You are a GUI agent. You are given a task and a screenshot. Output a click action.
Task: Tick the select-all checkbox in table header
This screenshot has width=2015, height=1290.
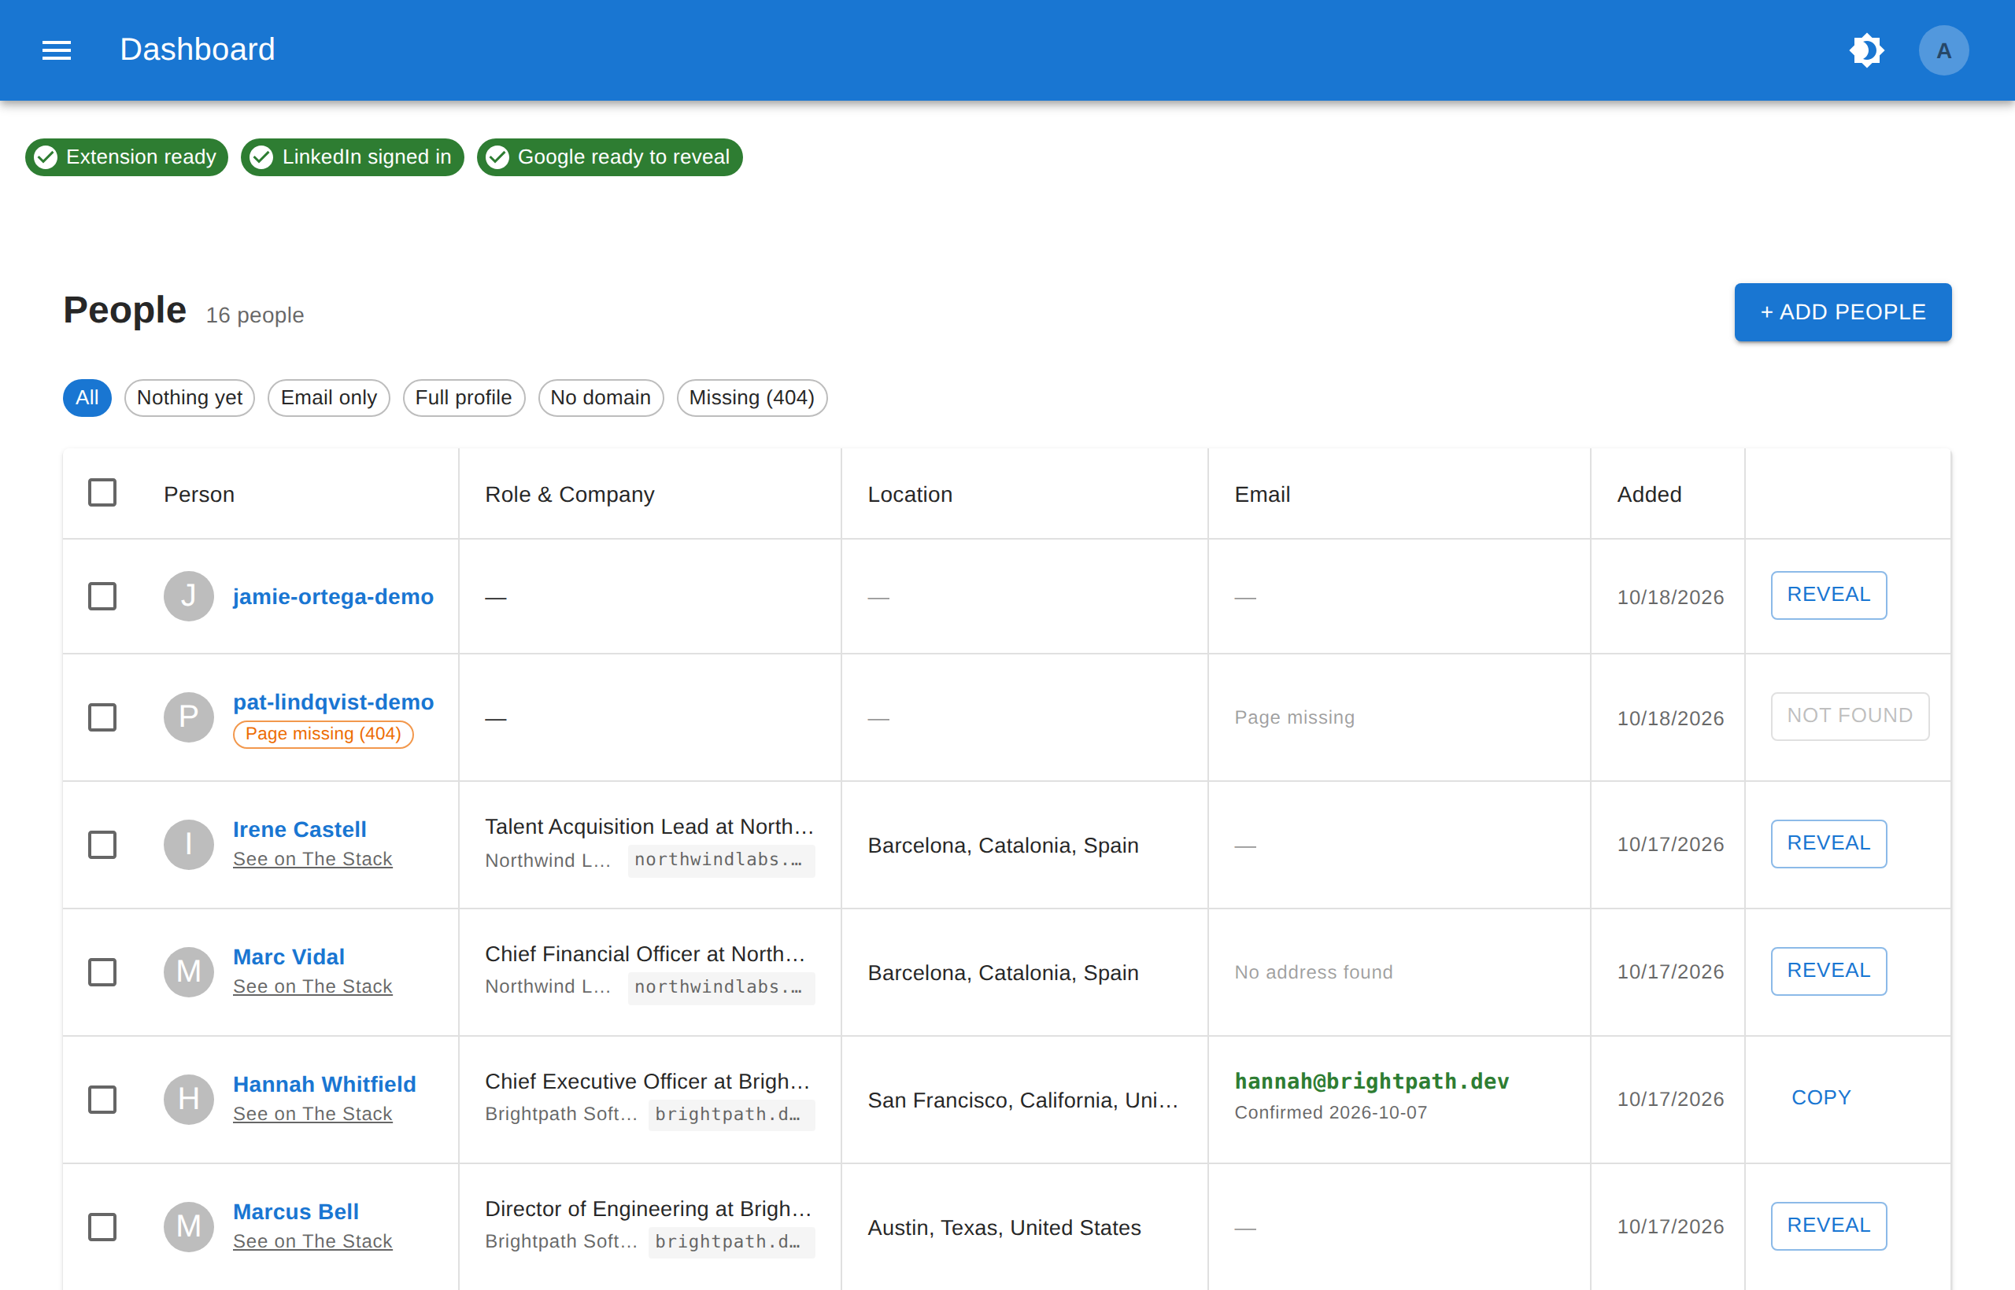pos(102,492)
